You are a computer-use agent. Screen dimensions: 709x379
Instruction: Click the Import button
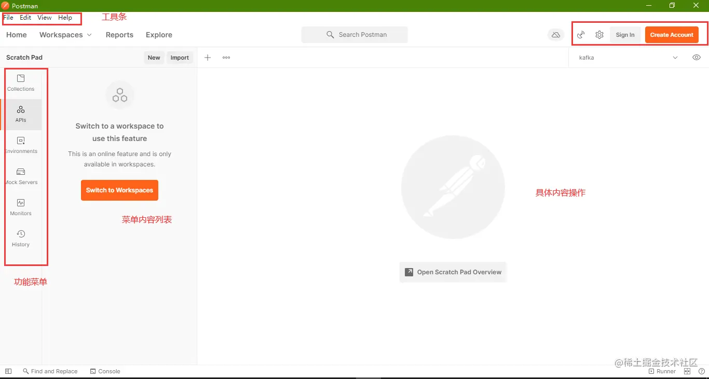pyautogui.click(x=180, y=58)
